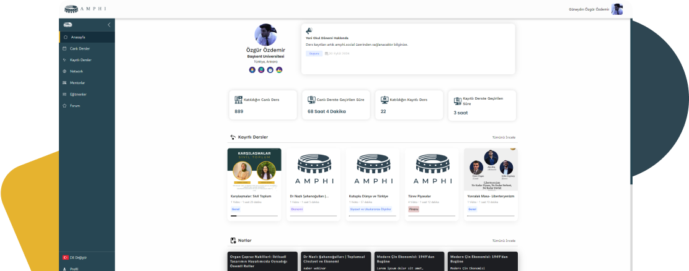689x271 pixels.
Task: Click the Turkish flag Dil Değiştir icon
Action: pos(64,257)
